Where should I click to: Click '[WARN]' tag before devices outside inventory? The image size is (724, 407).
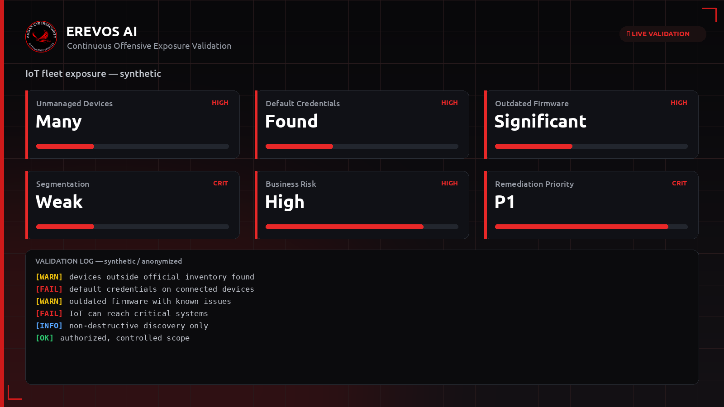click(x=49, y=277)
